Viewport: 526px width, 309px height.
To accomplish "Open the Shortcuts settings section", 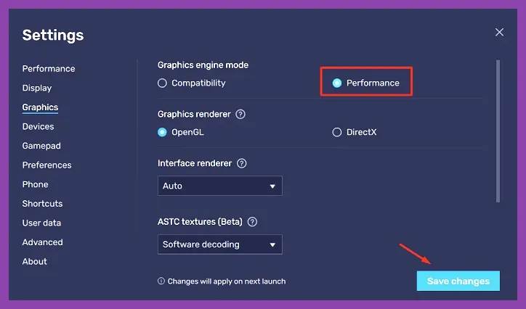I will pos(42,204).
